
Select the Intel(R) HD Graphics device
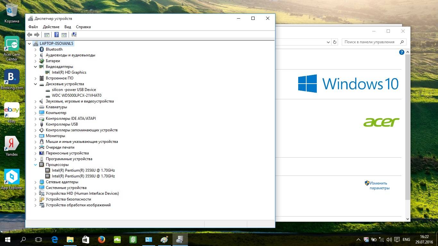(x=69, y=72)
